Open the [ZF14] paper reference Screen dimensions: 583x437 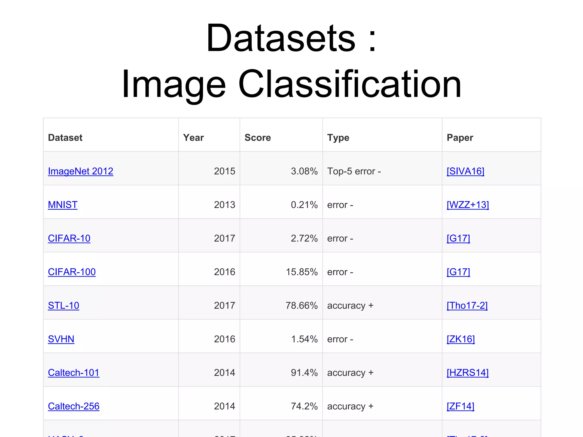pyautogui.click(x=461, y=406)
